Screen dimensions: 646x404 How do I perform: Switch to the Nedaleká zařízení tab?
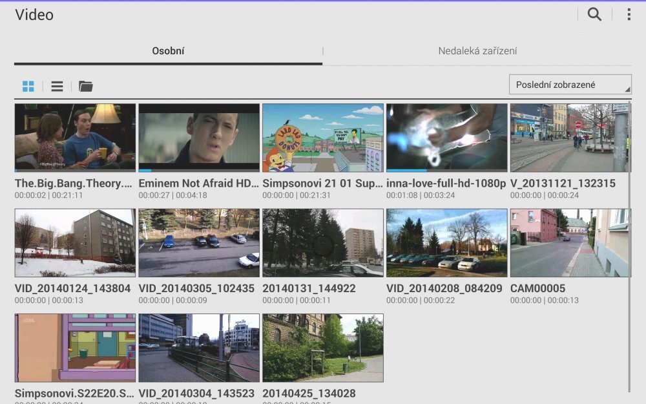tap(478, 50)
